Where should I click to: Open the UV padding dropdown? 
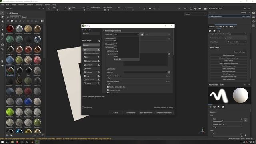click(x=237, y=42)
